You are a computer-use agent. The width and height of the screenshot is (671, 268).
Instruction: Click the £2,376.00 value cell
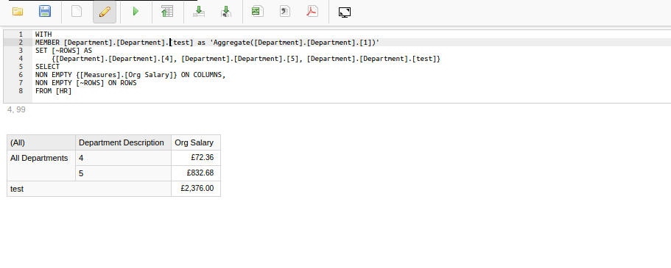[196, 189]
